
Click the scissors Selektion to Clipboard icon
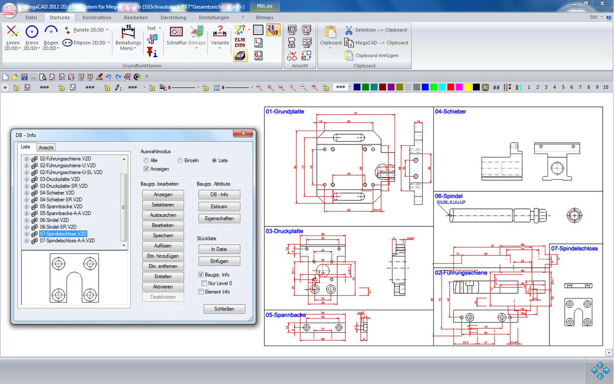349,30
